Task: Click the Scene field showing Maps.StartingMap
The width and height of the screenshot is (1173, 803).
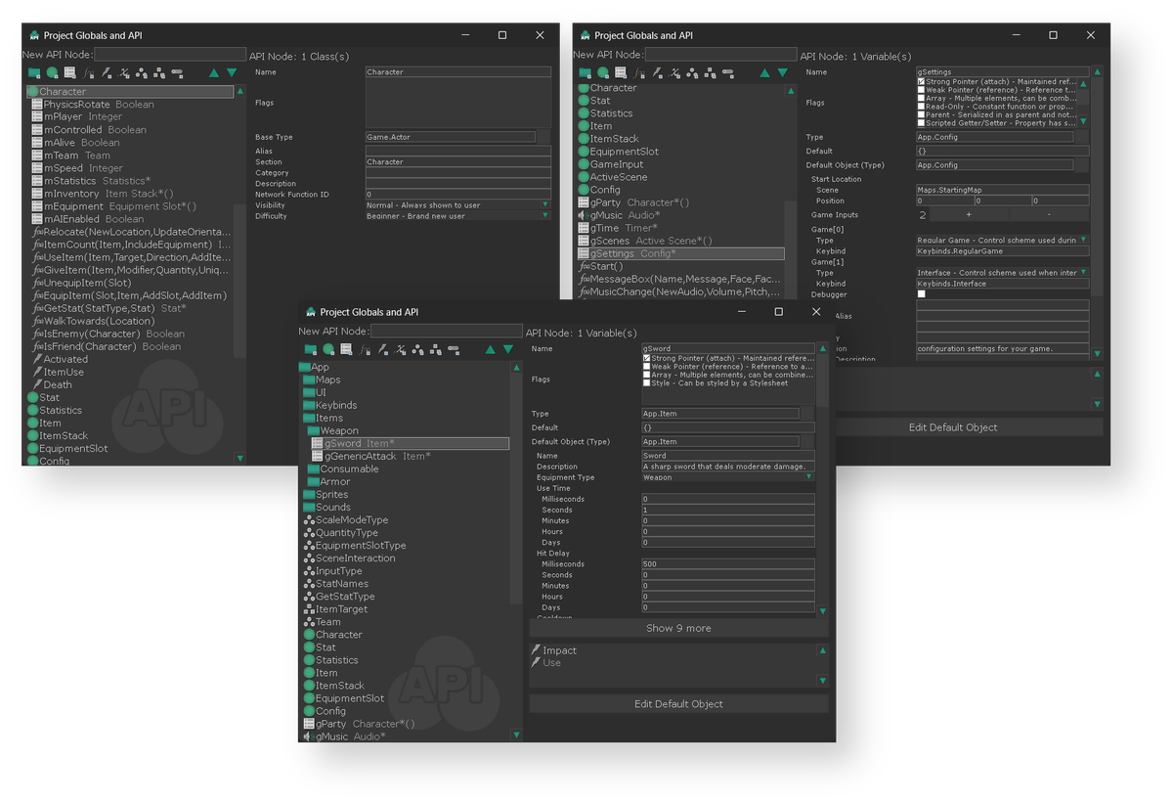Action: tap(1002, 190)
